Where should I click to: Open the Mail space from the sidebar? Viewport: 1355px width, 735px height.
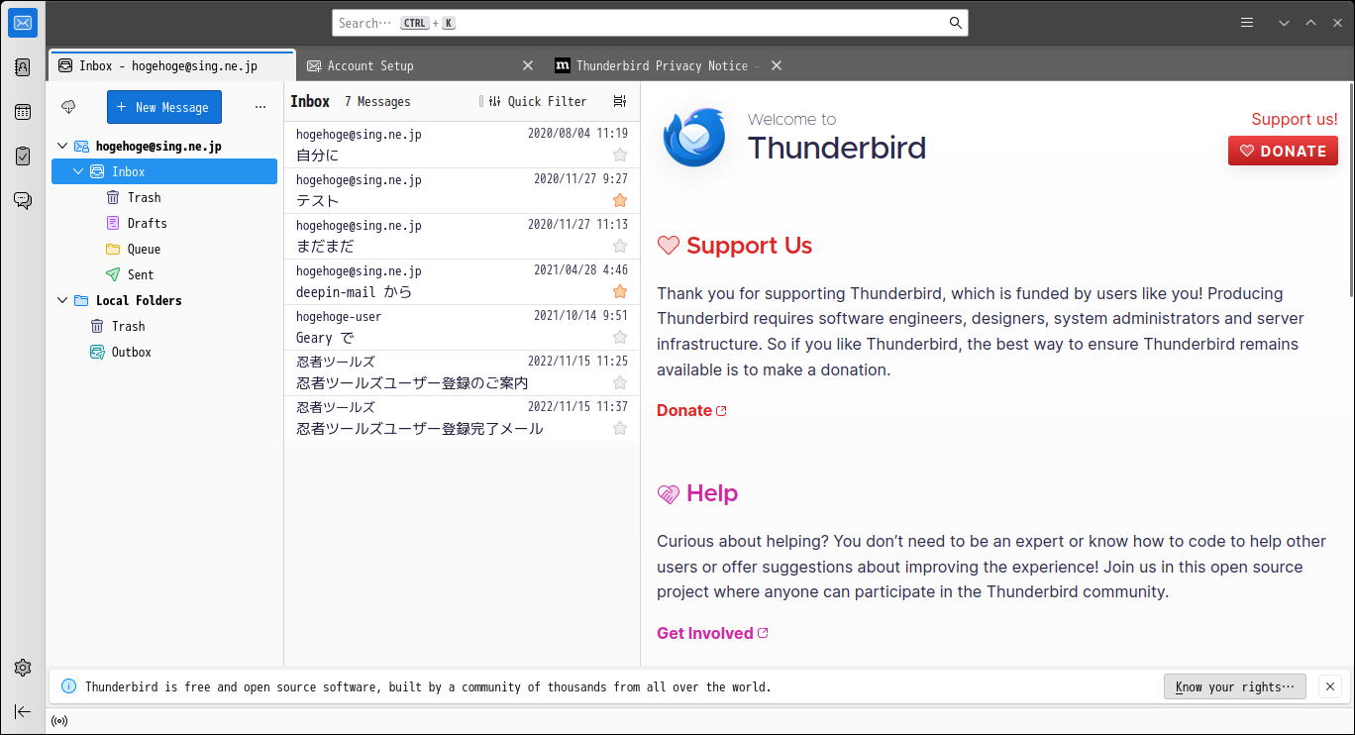(23, 23)
